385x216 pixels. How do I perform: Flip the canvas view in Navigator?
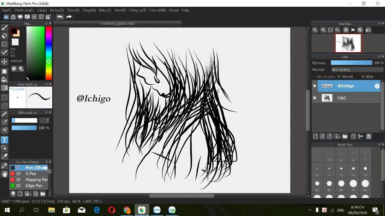(x=368, y=30)
